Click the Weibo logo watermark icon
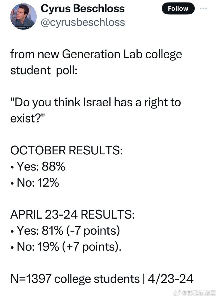 [x=177, y=293]
